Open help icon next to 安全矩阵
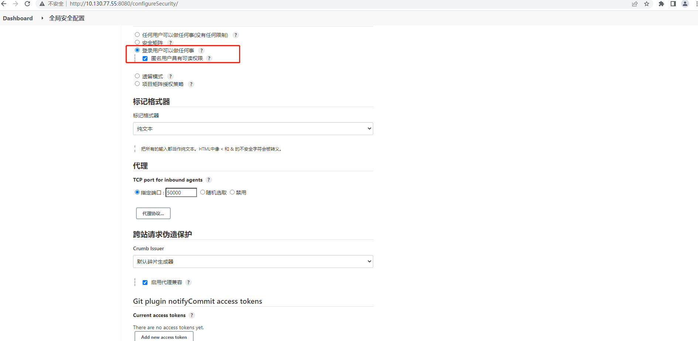Image resolution: width=698 pixels, height=341 pixels. coord(170,42)
